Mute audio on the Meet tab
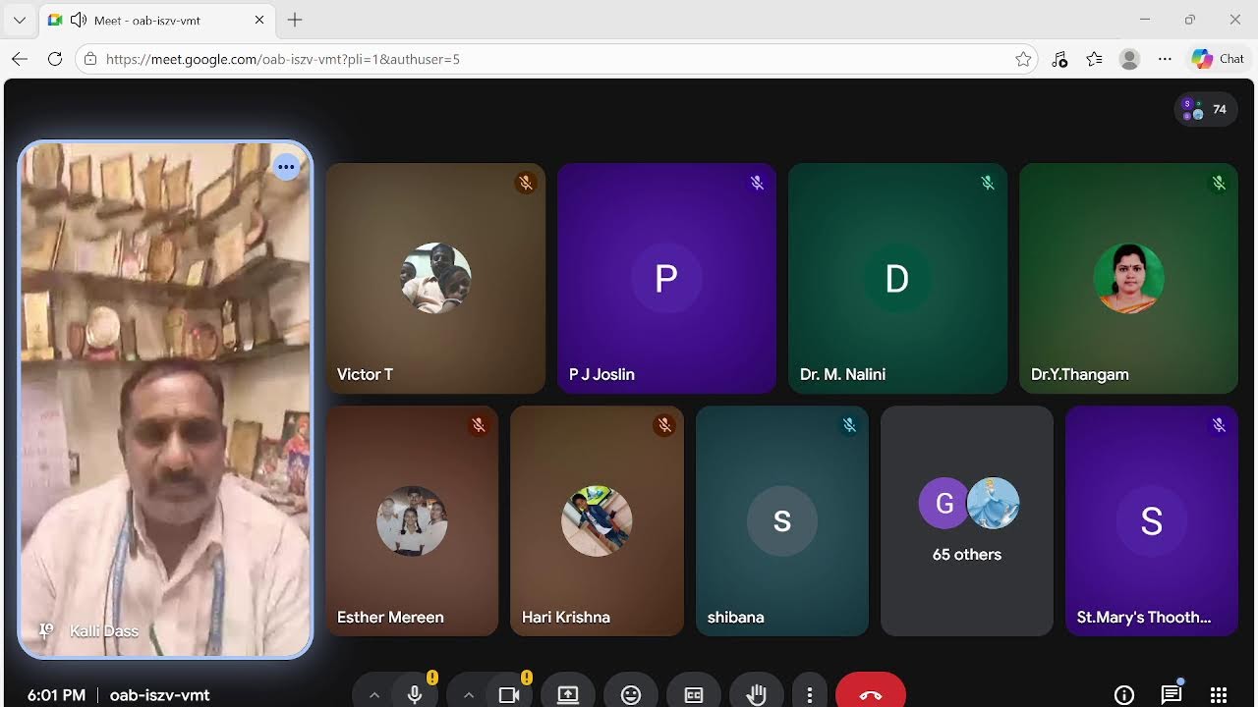Screen dimensions: 1258x707 click(x=79, y=20)
